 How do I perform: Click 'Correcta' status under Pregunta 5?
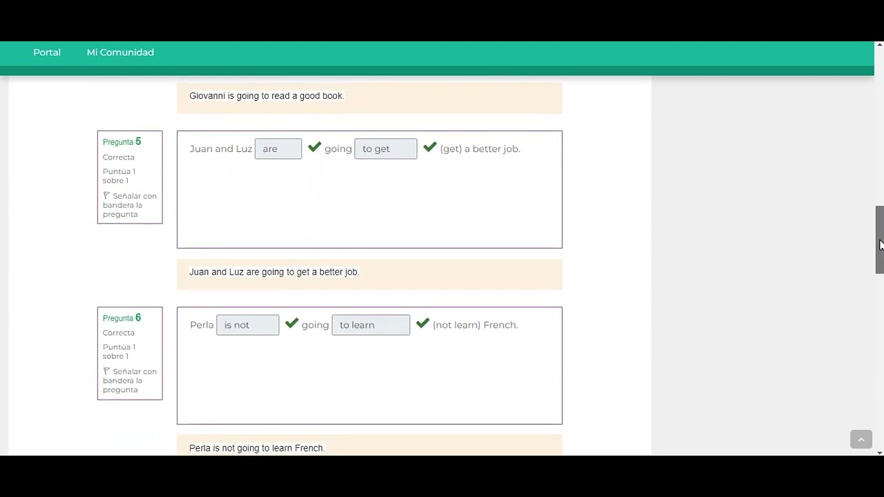pyautogui.click(x=119, y=157)
